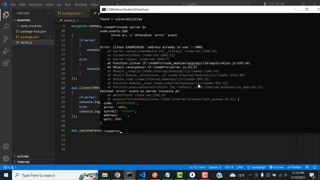This screenshot has height=180, width=320.
Task: Change encoding via UTF-8 status item
Action: pyautogui.click(x=229, y=167)
